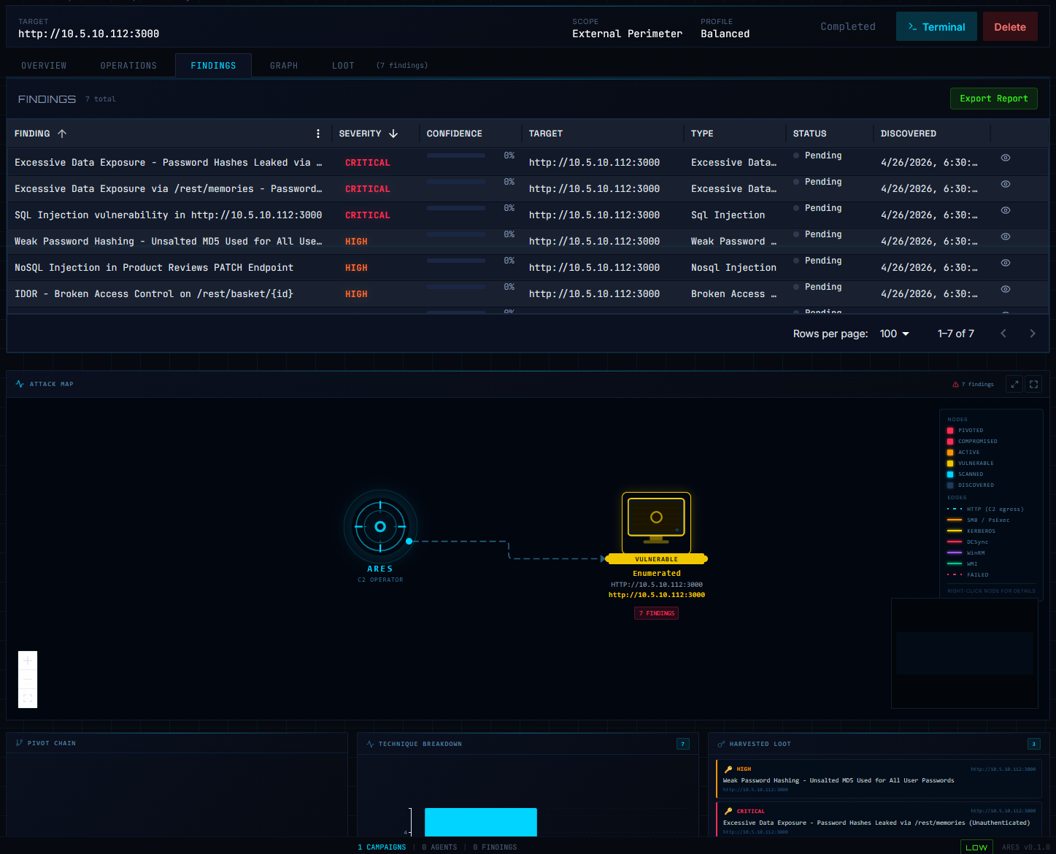Screen dimensions: 1056x854
Task: Click the cyan bar in Technique Breakdown chart
Action: (480, 822)
